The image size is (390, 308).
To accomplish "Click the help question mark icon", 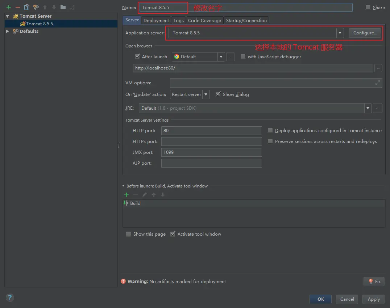I will [10, 298].
